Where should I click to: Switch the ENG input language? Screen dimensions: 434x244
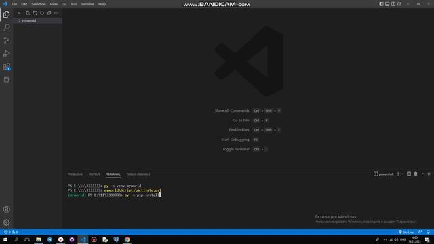(x=403, y=239)
